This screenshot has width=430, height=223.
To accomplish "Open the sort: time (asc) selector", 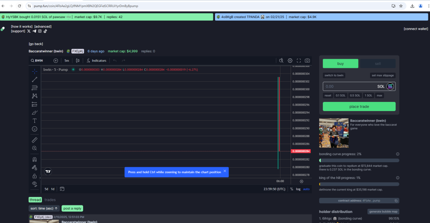I will point(44,208).
